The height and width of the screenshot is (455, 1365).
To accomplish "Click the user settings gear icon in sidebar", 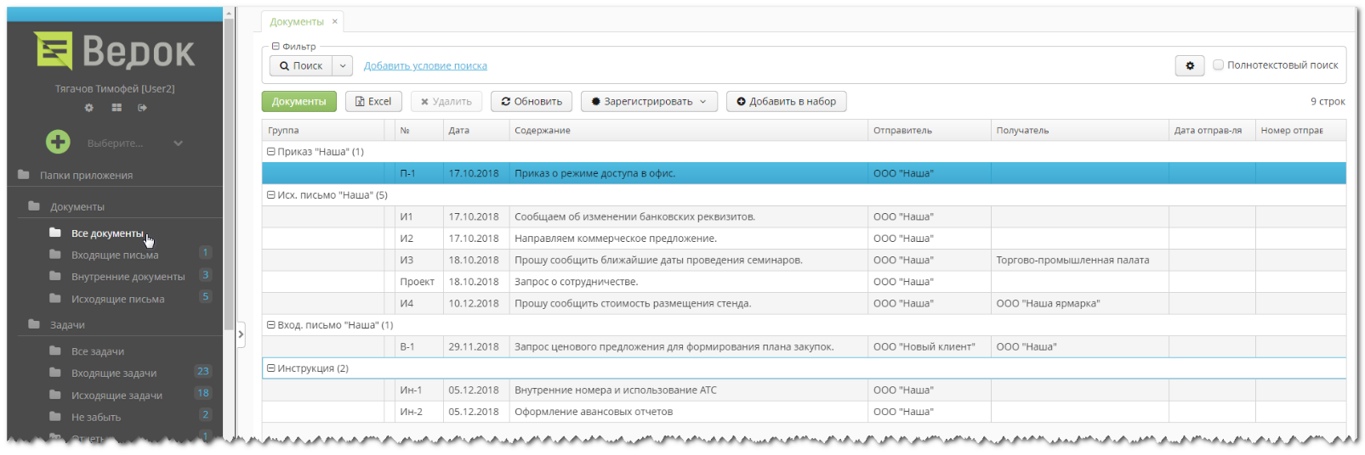I will pos(88,108).
